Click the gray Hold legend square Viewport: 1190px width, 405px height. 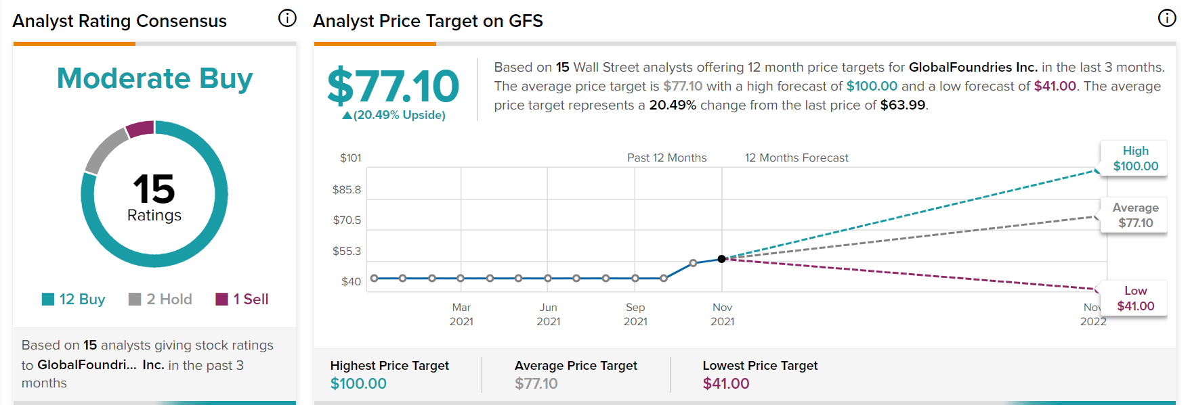(135, 299)
